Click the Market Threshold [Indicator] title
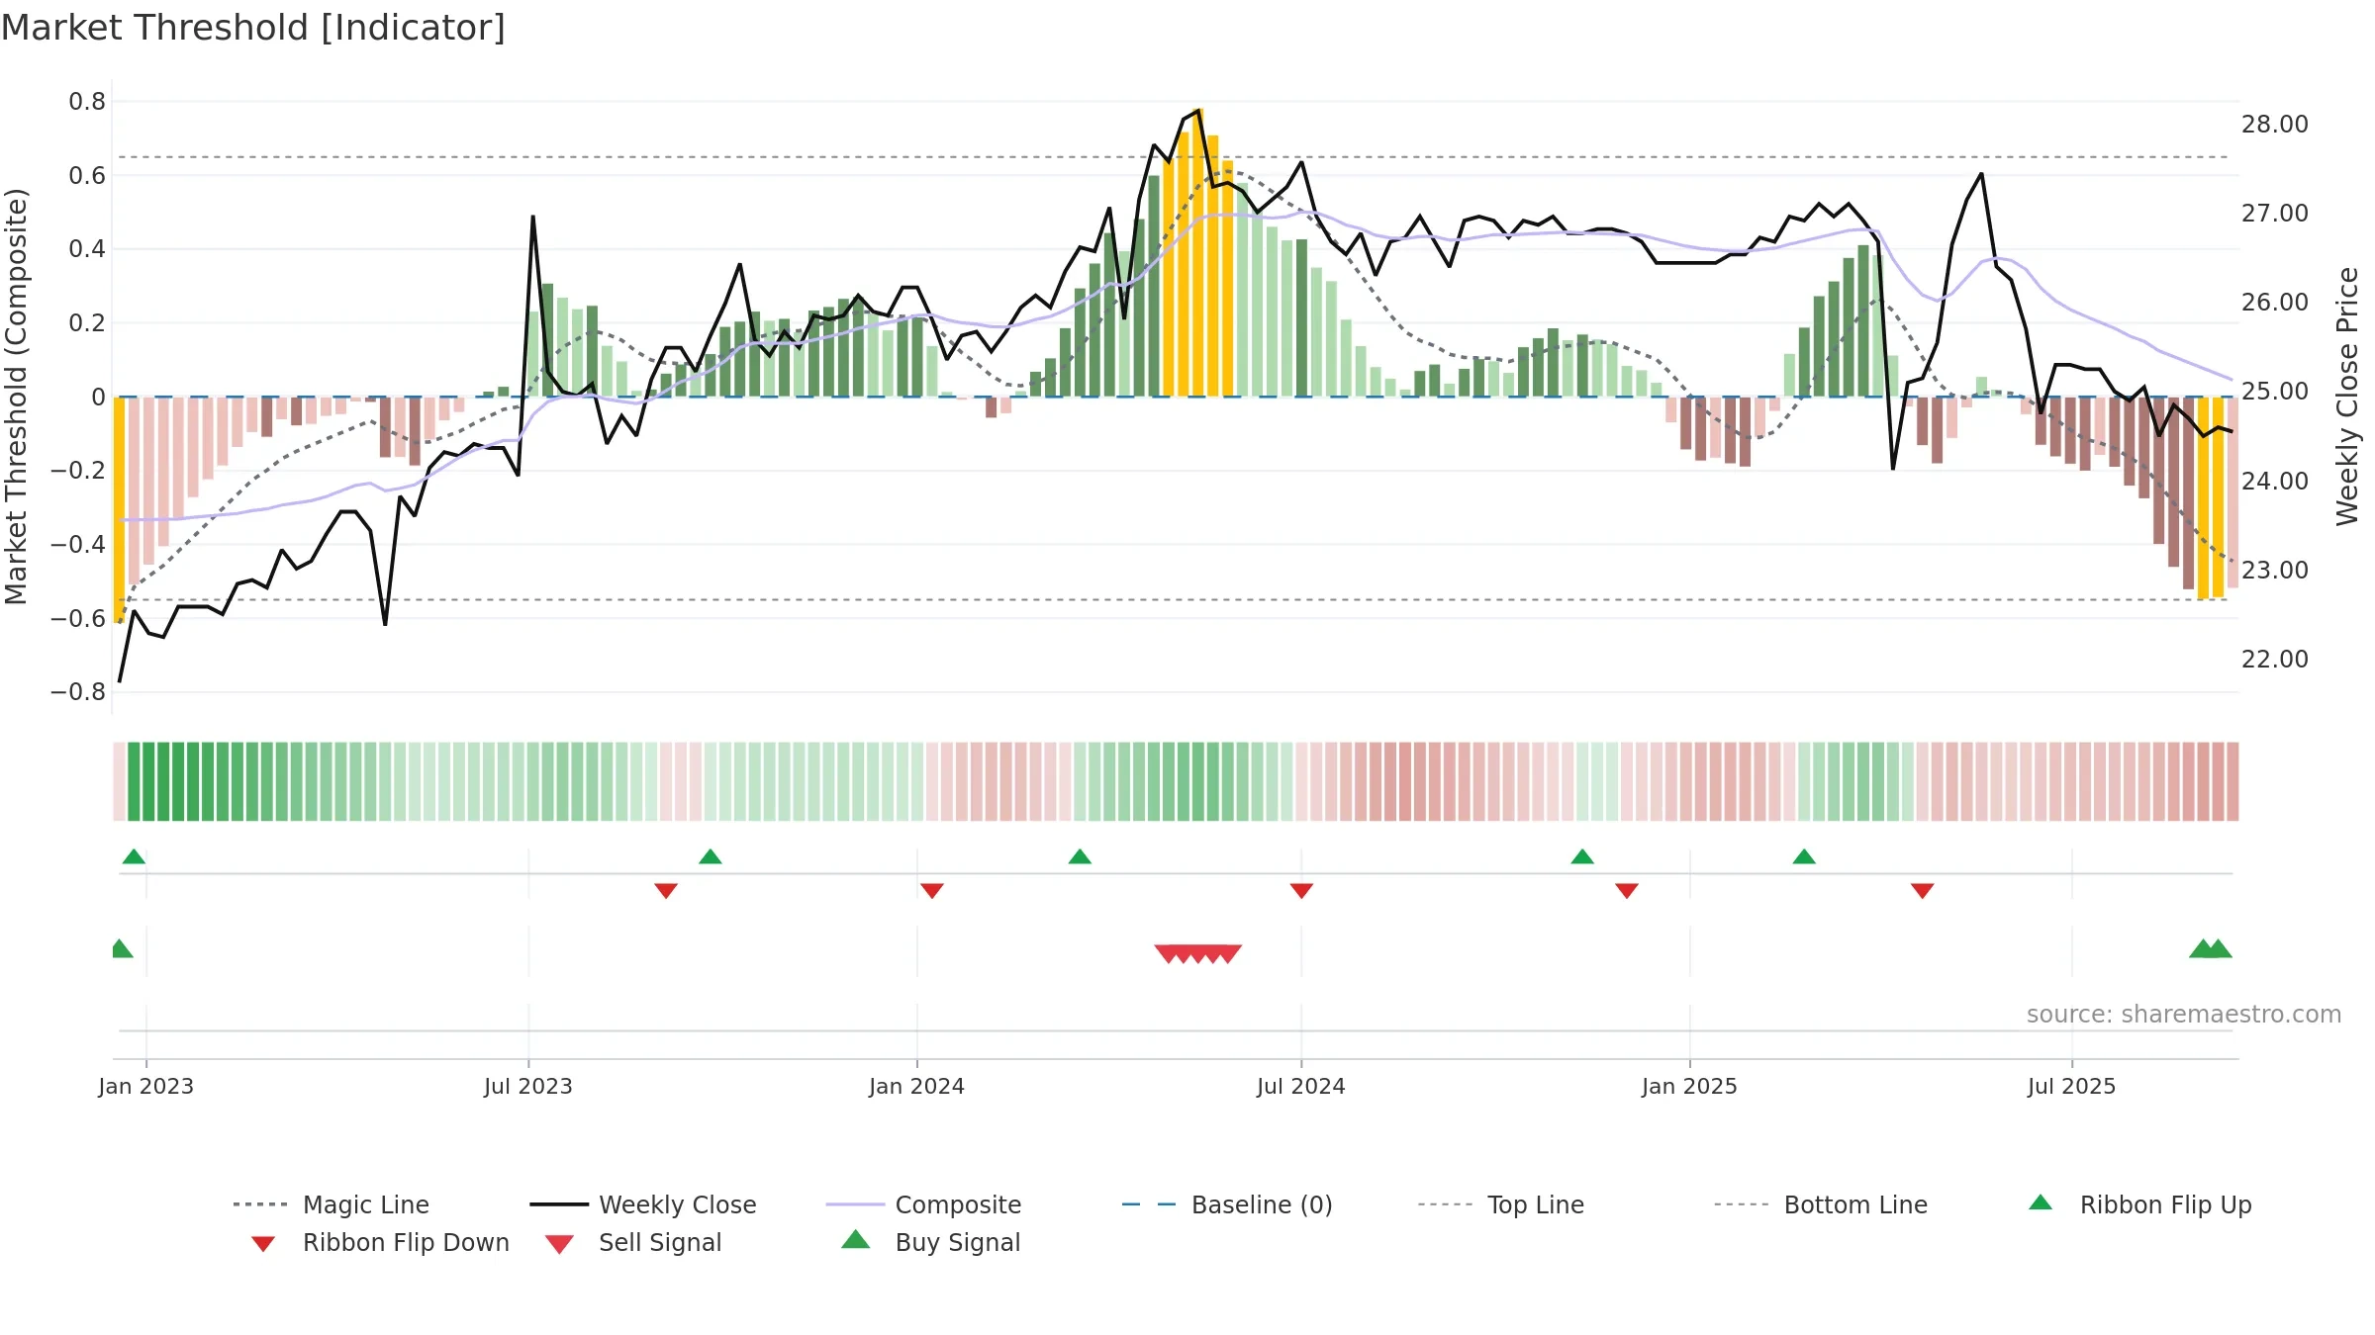The height and width of the screenshot is (1335, 2375). (253, 28)
